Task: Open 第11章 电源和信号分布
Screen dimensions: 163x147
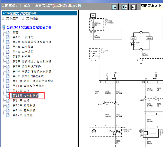Action: (28, 86)
